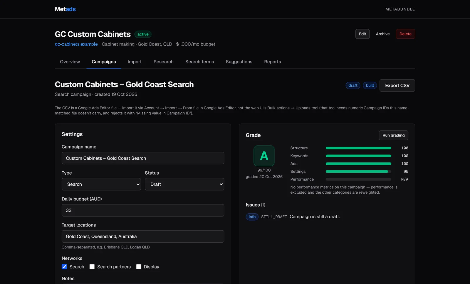470x284 pixels.
Task: Open the Status dropdown set to Draft
Action: click(x=184, y=184)
